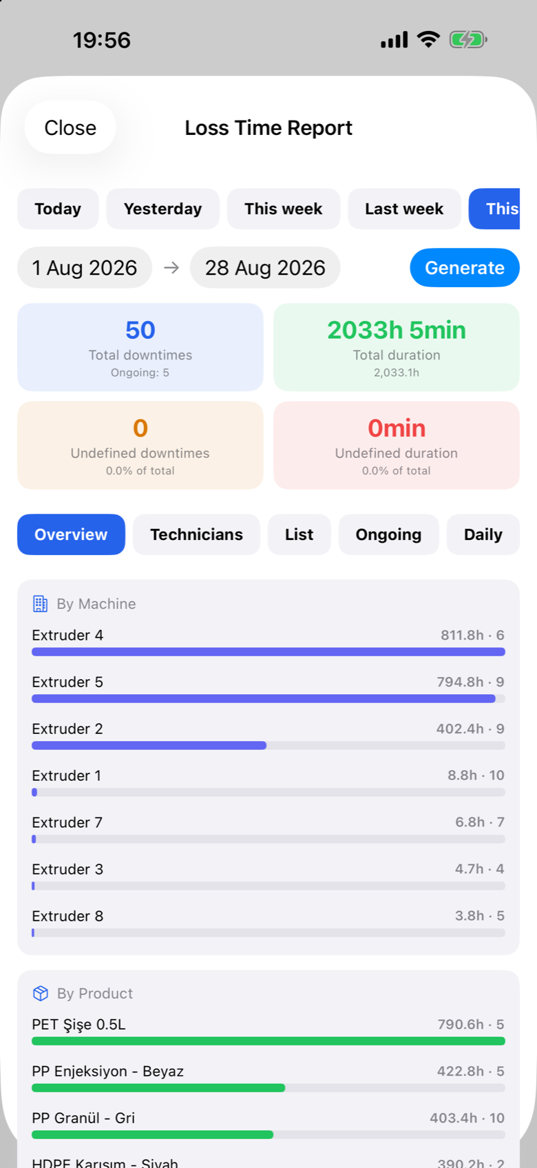
Task: Tap the By Product cube icon
Action: (x=41, y=993)
